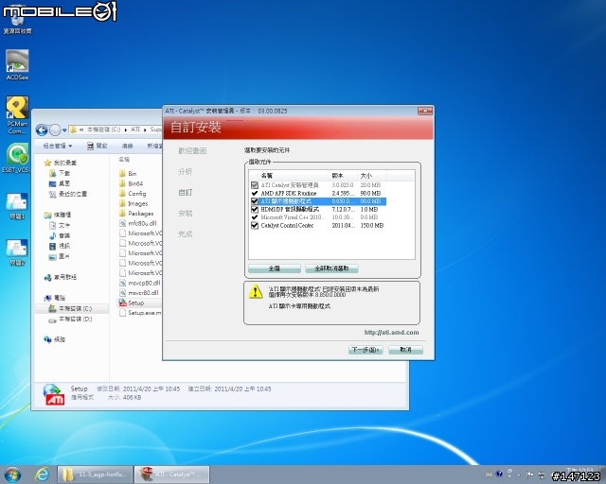Click 名稱 column header in Explorer file list
The width and height of the screenshot is (606, 484).
pyautogui.click(x=124, y=160)
